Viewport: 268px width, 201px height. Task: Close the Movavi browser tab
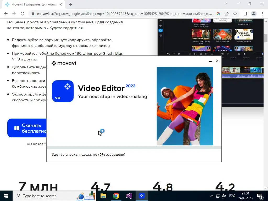[61, 5]
